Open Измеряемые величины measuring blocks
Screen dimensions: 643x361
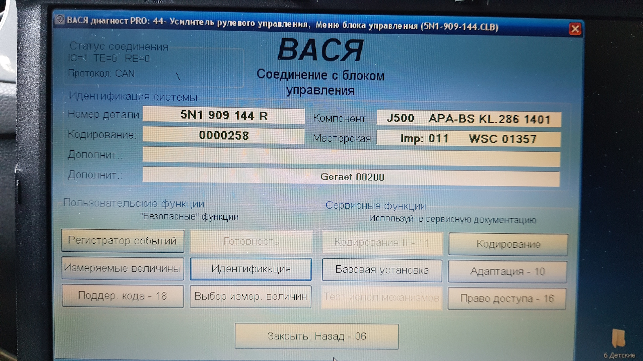[123, 268]
